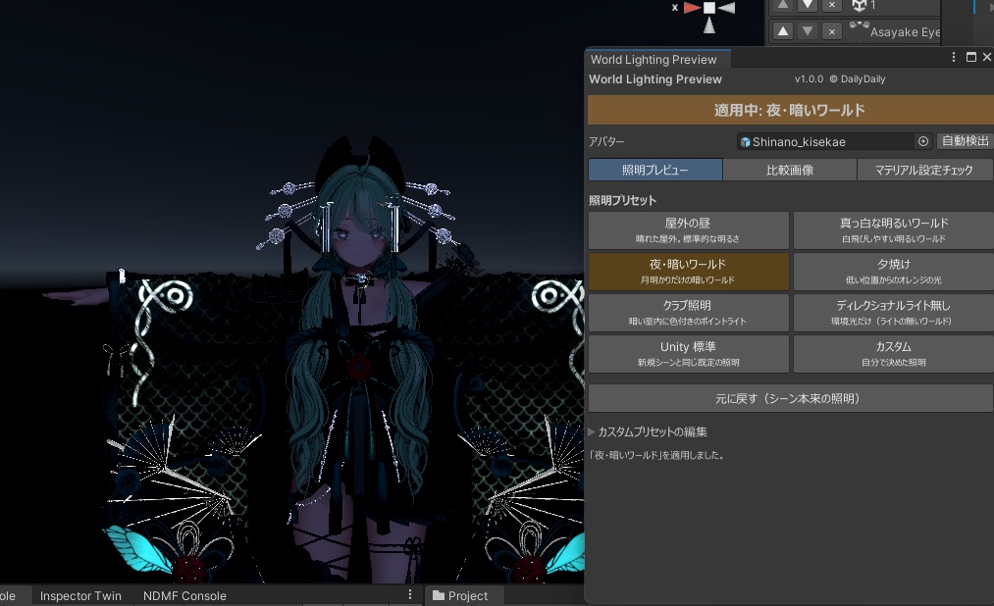This screenshot has height=606, width=994.
Task: Click the 照明プリセット section heading
Action: pos(622,200)
